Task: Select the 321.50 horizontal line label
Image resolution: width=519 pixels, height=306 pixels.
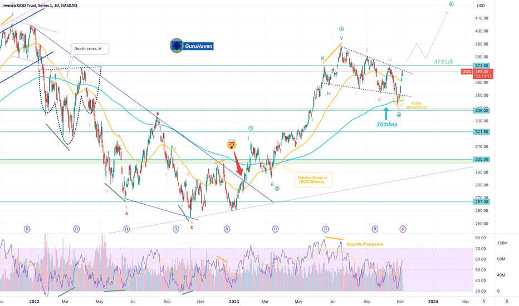Action: tap(482, 132)
